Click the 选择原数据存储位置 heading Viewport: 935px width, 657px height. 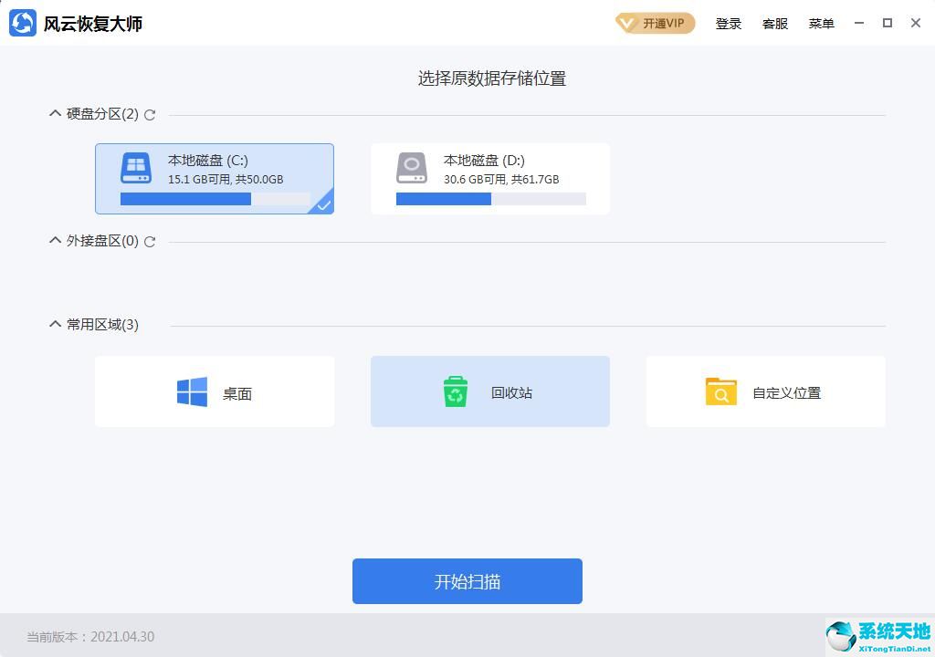tap(492, 78)
